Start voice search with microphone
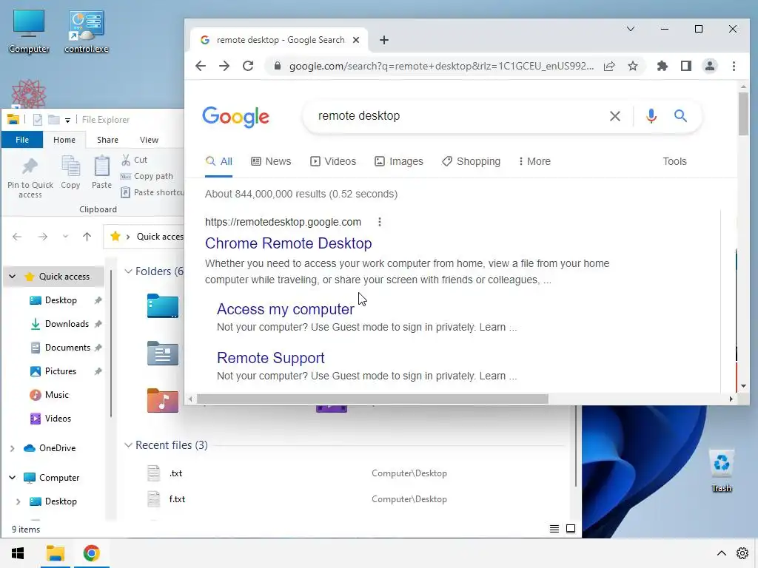Viewport: 758px width, 568px height. coord(651,116)
